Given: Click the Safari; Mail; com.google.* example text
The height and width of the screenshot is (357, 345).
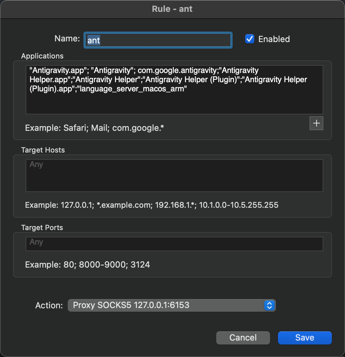Looking at the screenshot, I should [114, 128].
